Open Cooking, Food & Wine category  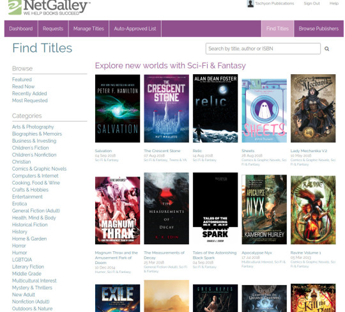tap(36, 183)
